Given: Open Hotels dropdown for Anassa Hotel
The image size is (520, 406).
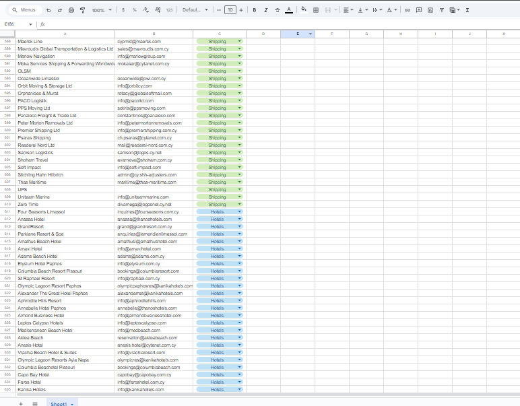Looking at the screenshot, I should pos(239,219).
